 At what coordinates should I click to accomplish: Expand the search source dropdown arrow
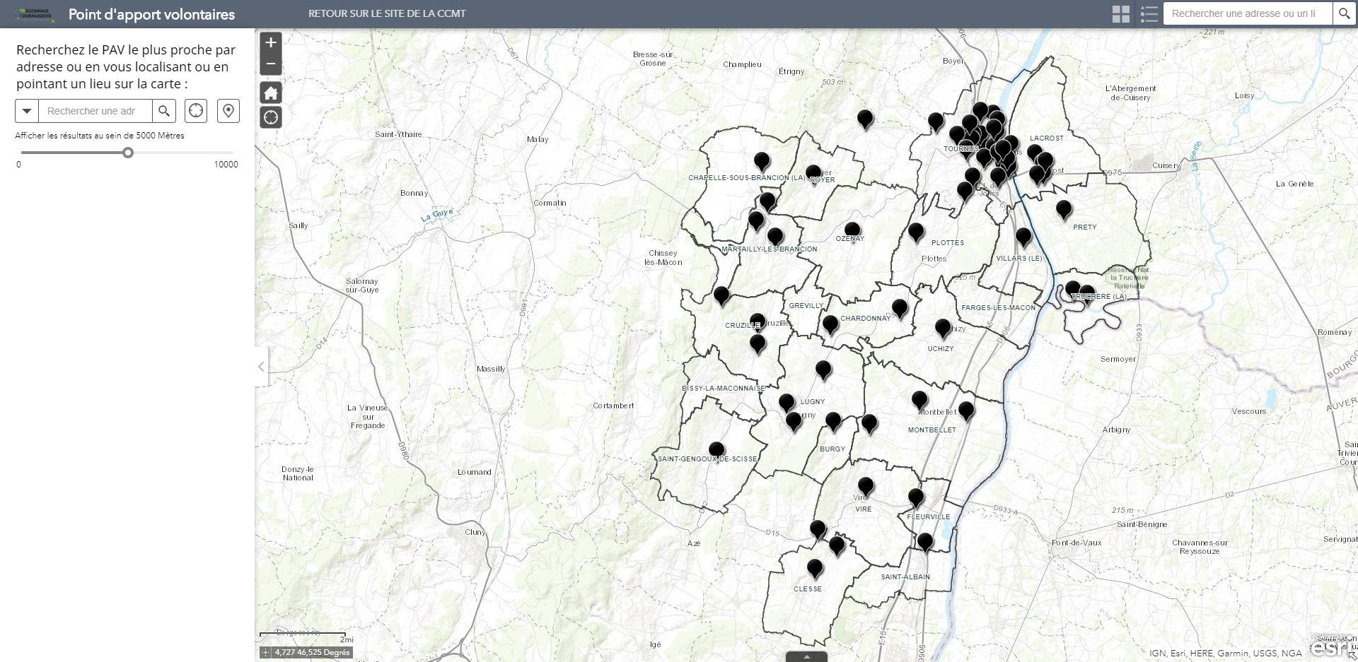pyautogui.click(x=27, y=111)
